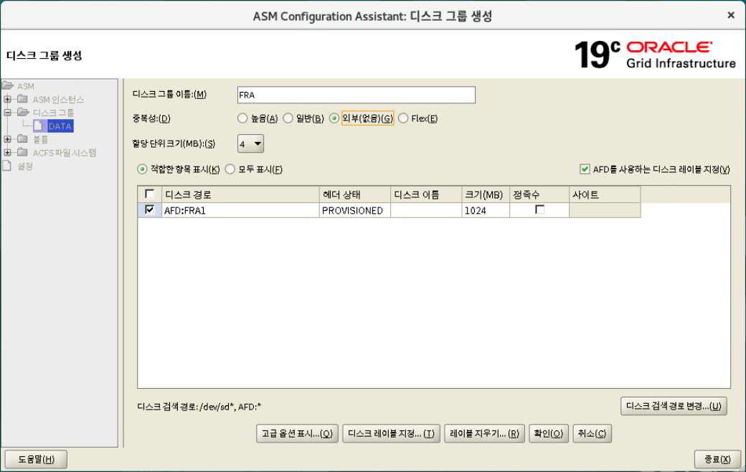Select DATA in the tree
746x472 pixels.
[x=60, y=126]
